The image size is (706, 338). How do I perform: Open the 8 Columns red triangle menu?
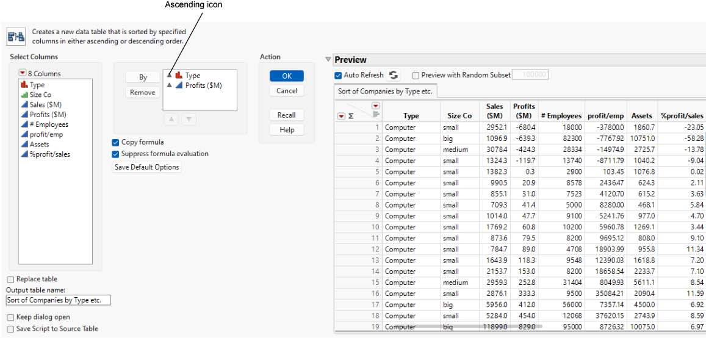[22, 74]
